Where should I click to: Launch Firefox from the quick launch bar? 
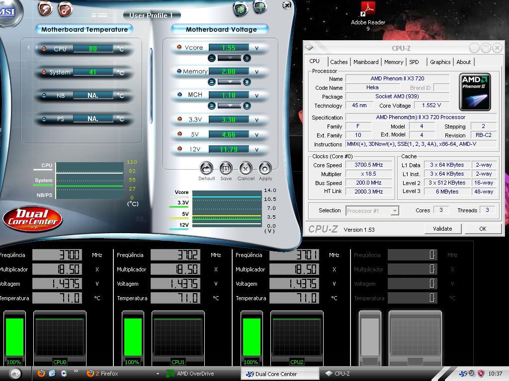[x=41, y=373]
